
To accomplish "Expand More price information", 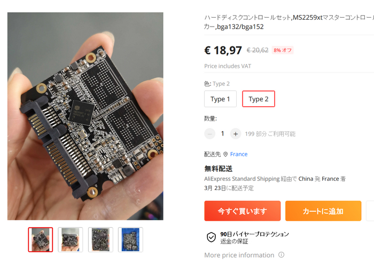I will point(239,255).
